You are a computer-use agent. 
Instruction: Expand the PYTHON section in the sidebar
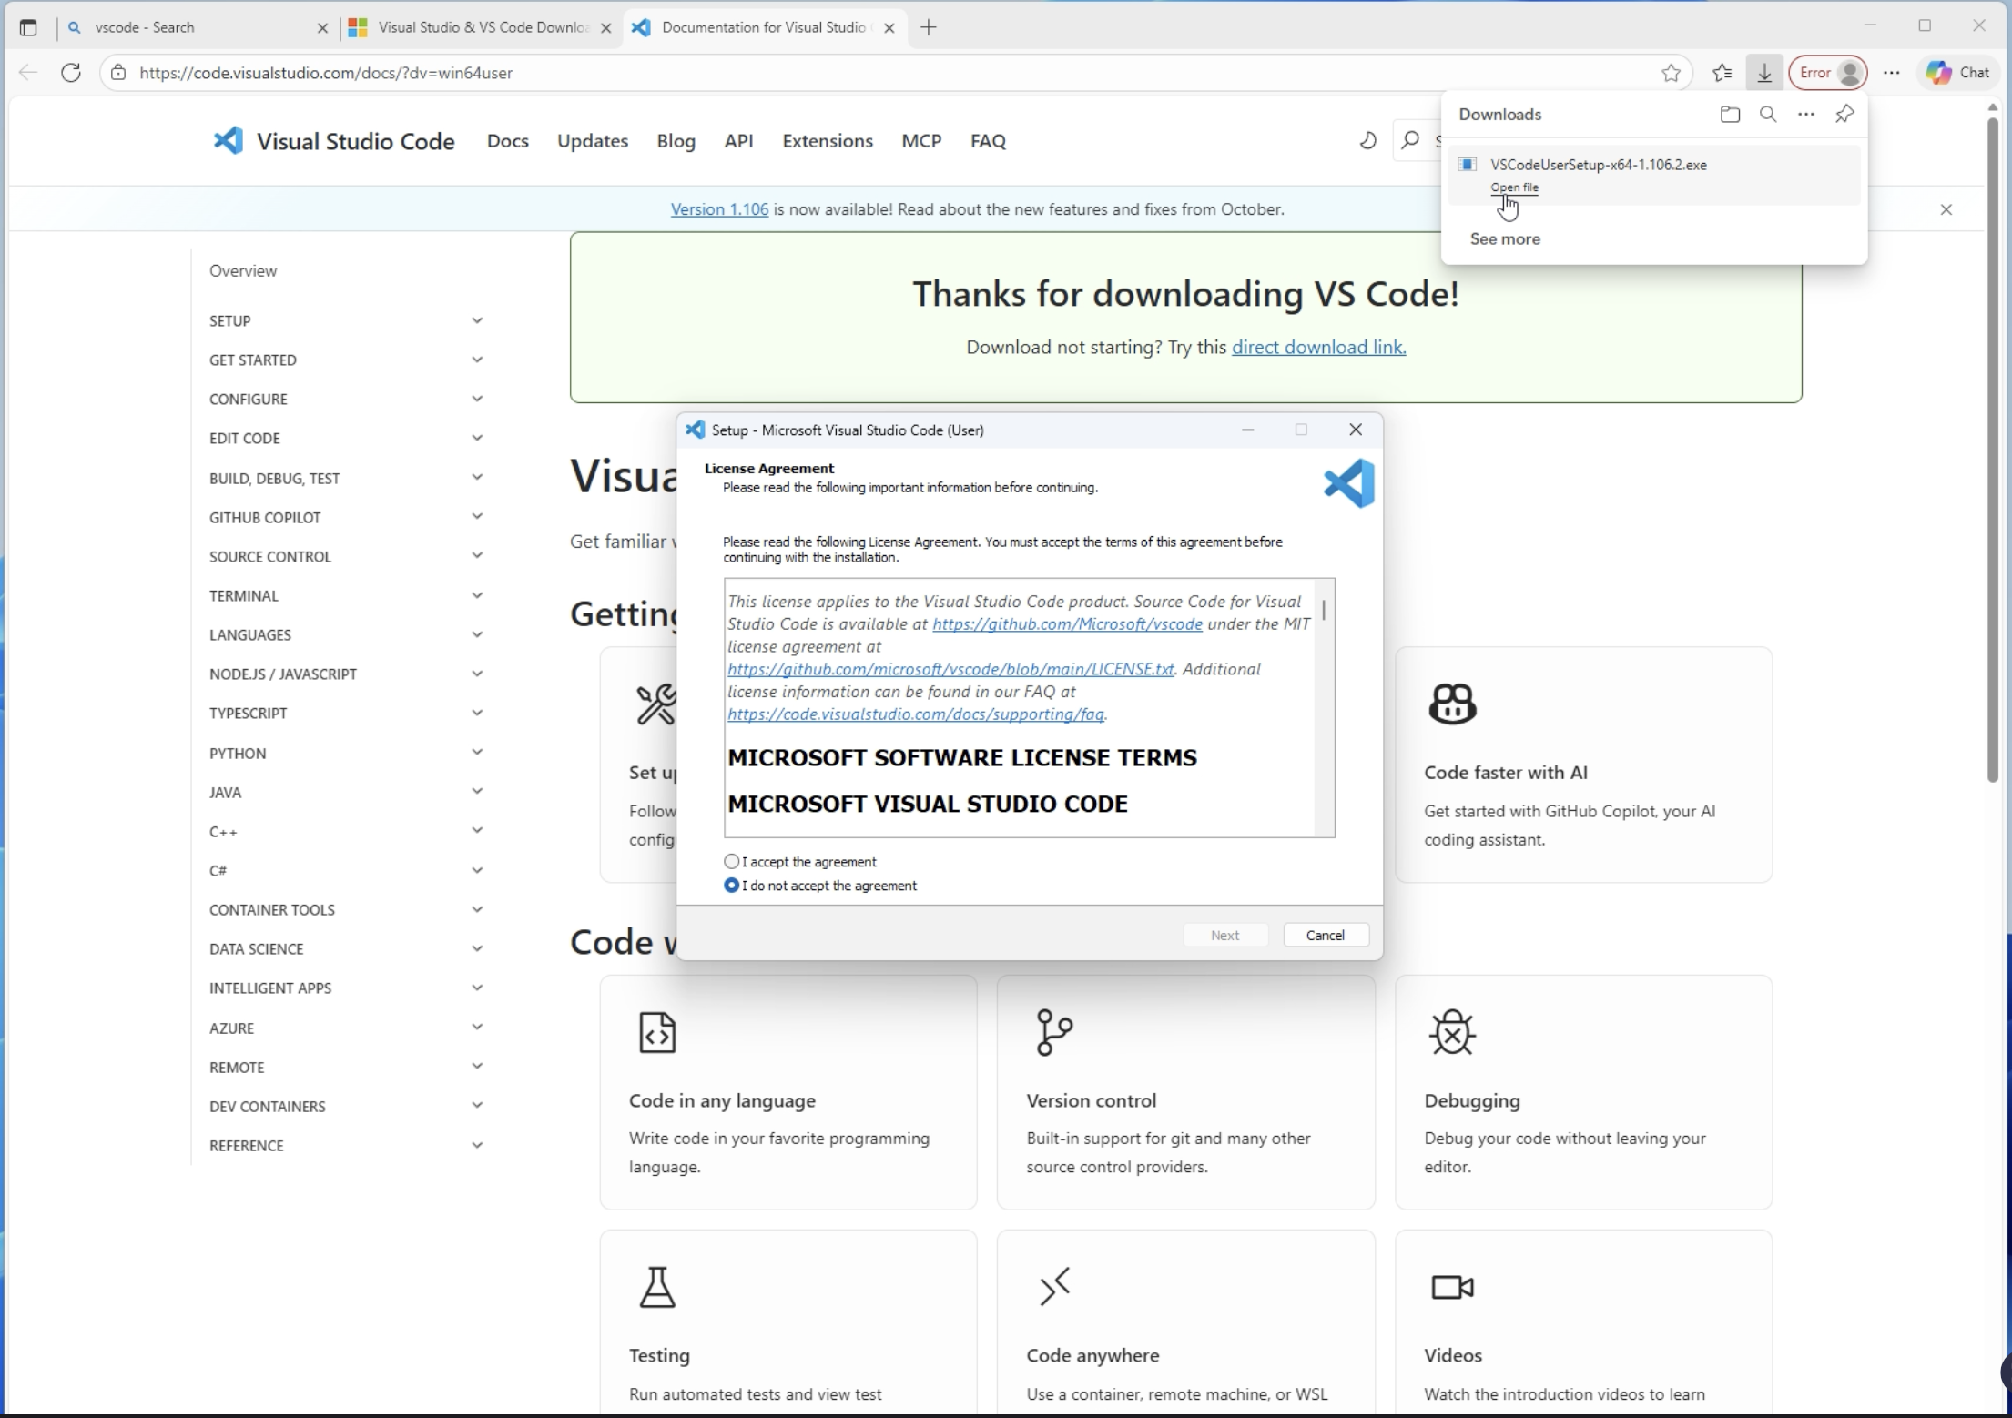point(477,752)
